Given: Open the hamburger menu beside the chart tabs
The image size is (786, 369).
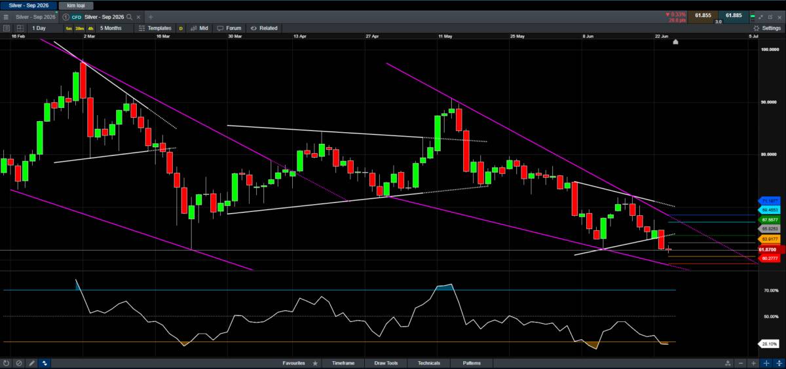Looking at the screenshot, I should [x=6, y=16].
